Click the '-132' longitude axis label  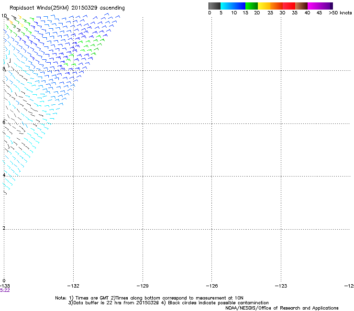pos(73,286)
